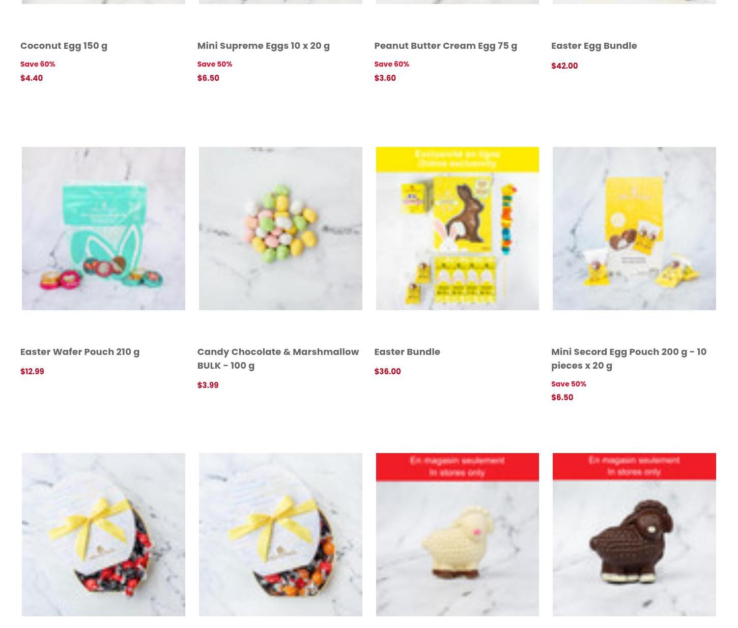
Task: Open the Easter Egg Bundle product title
Action: (x=594, y=46)
